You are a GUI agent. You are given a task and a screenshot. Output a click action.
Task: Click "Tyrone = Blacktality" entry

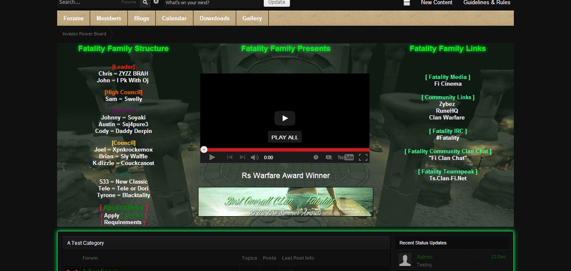124,195
